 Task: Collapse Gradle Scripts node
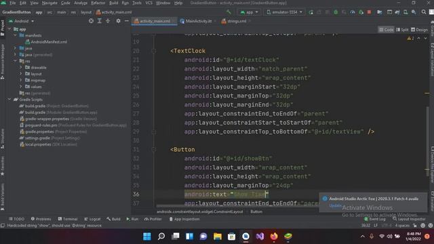click(9, 100)
